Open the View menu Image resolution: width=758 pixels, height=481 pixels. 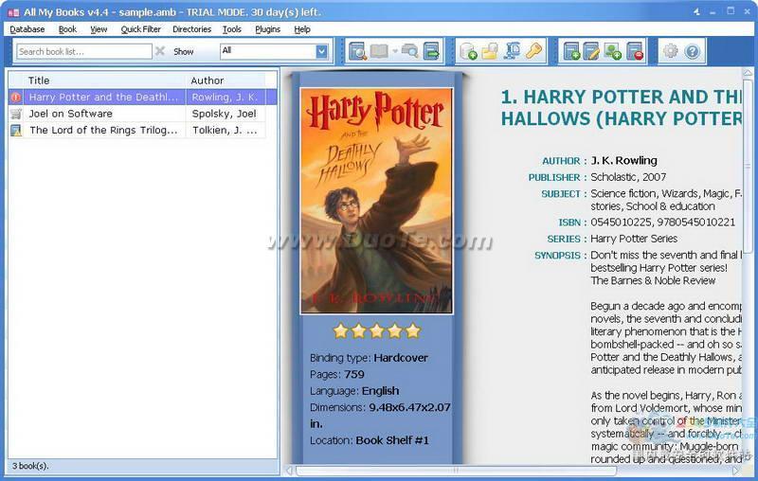click(x=99, y=29)
